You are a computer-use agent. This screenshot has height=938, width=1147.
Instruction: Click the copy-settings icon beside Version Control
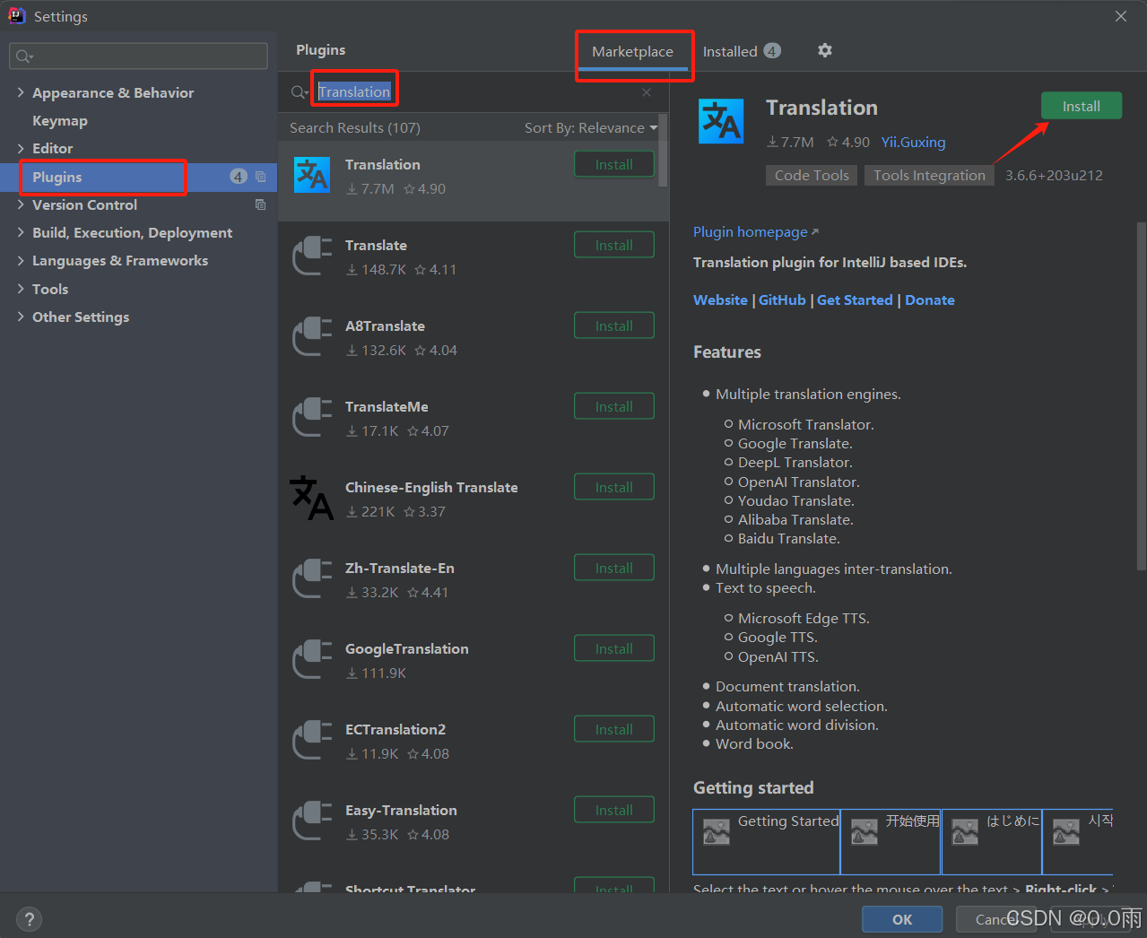261,204
